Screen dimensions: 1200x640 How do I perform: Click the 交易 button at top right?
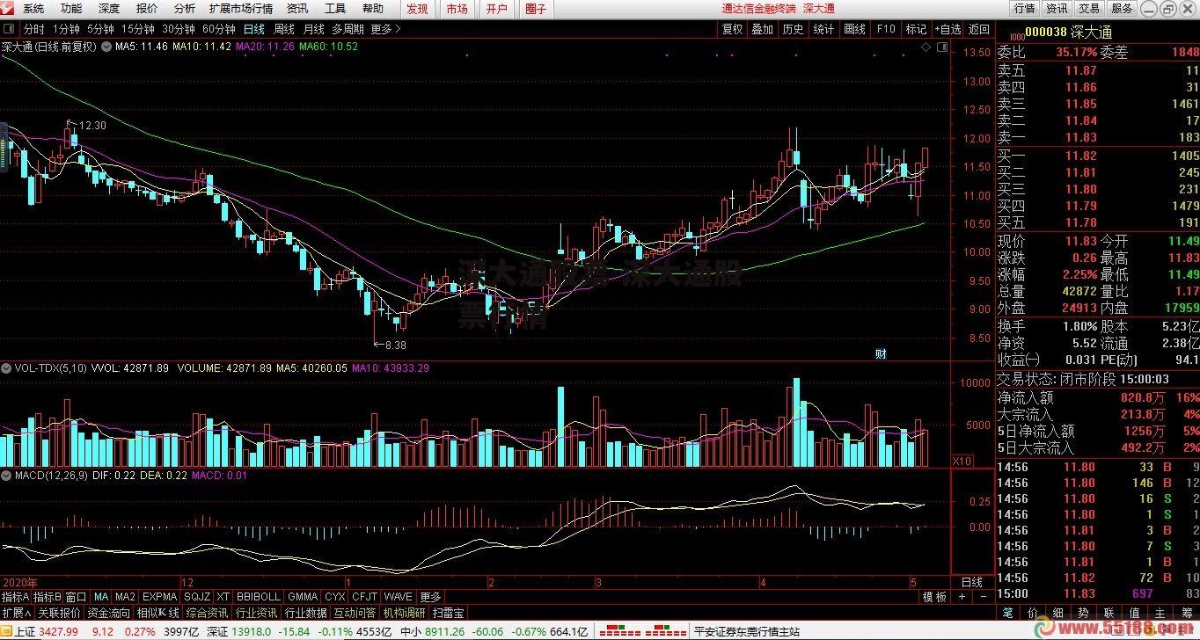(x=1089, y=8)
